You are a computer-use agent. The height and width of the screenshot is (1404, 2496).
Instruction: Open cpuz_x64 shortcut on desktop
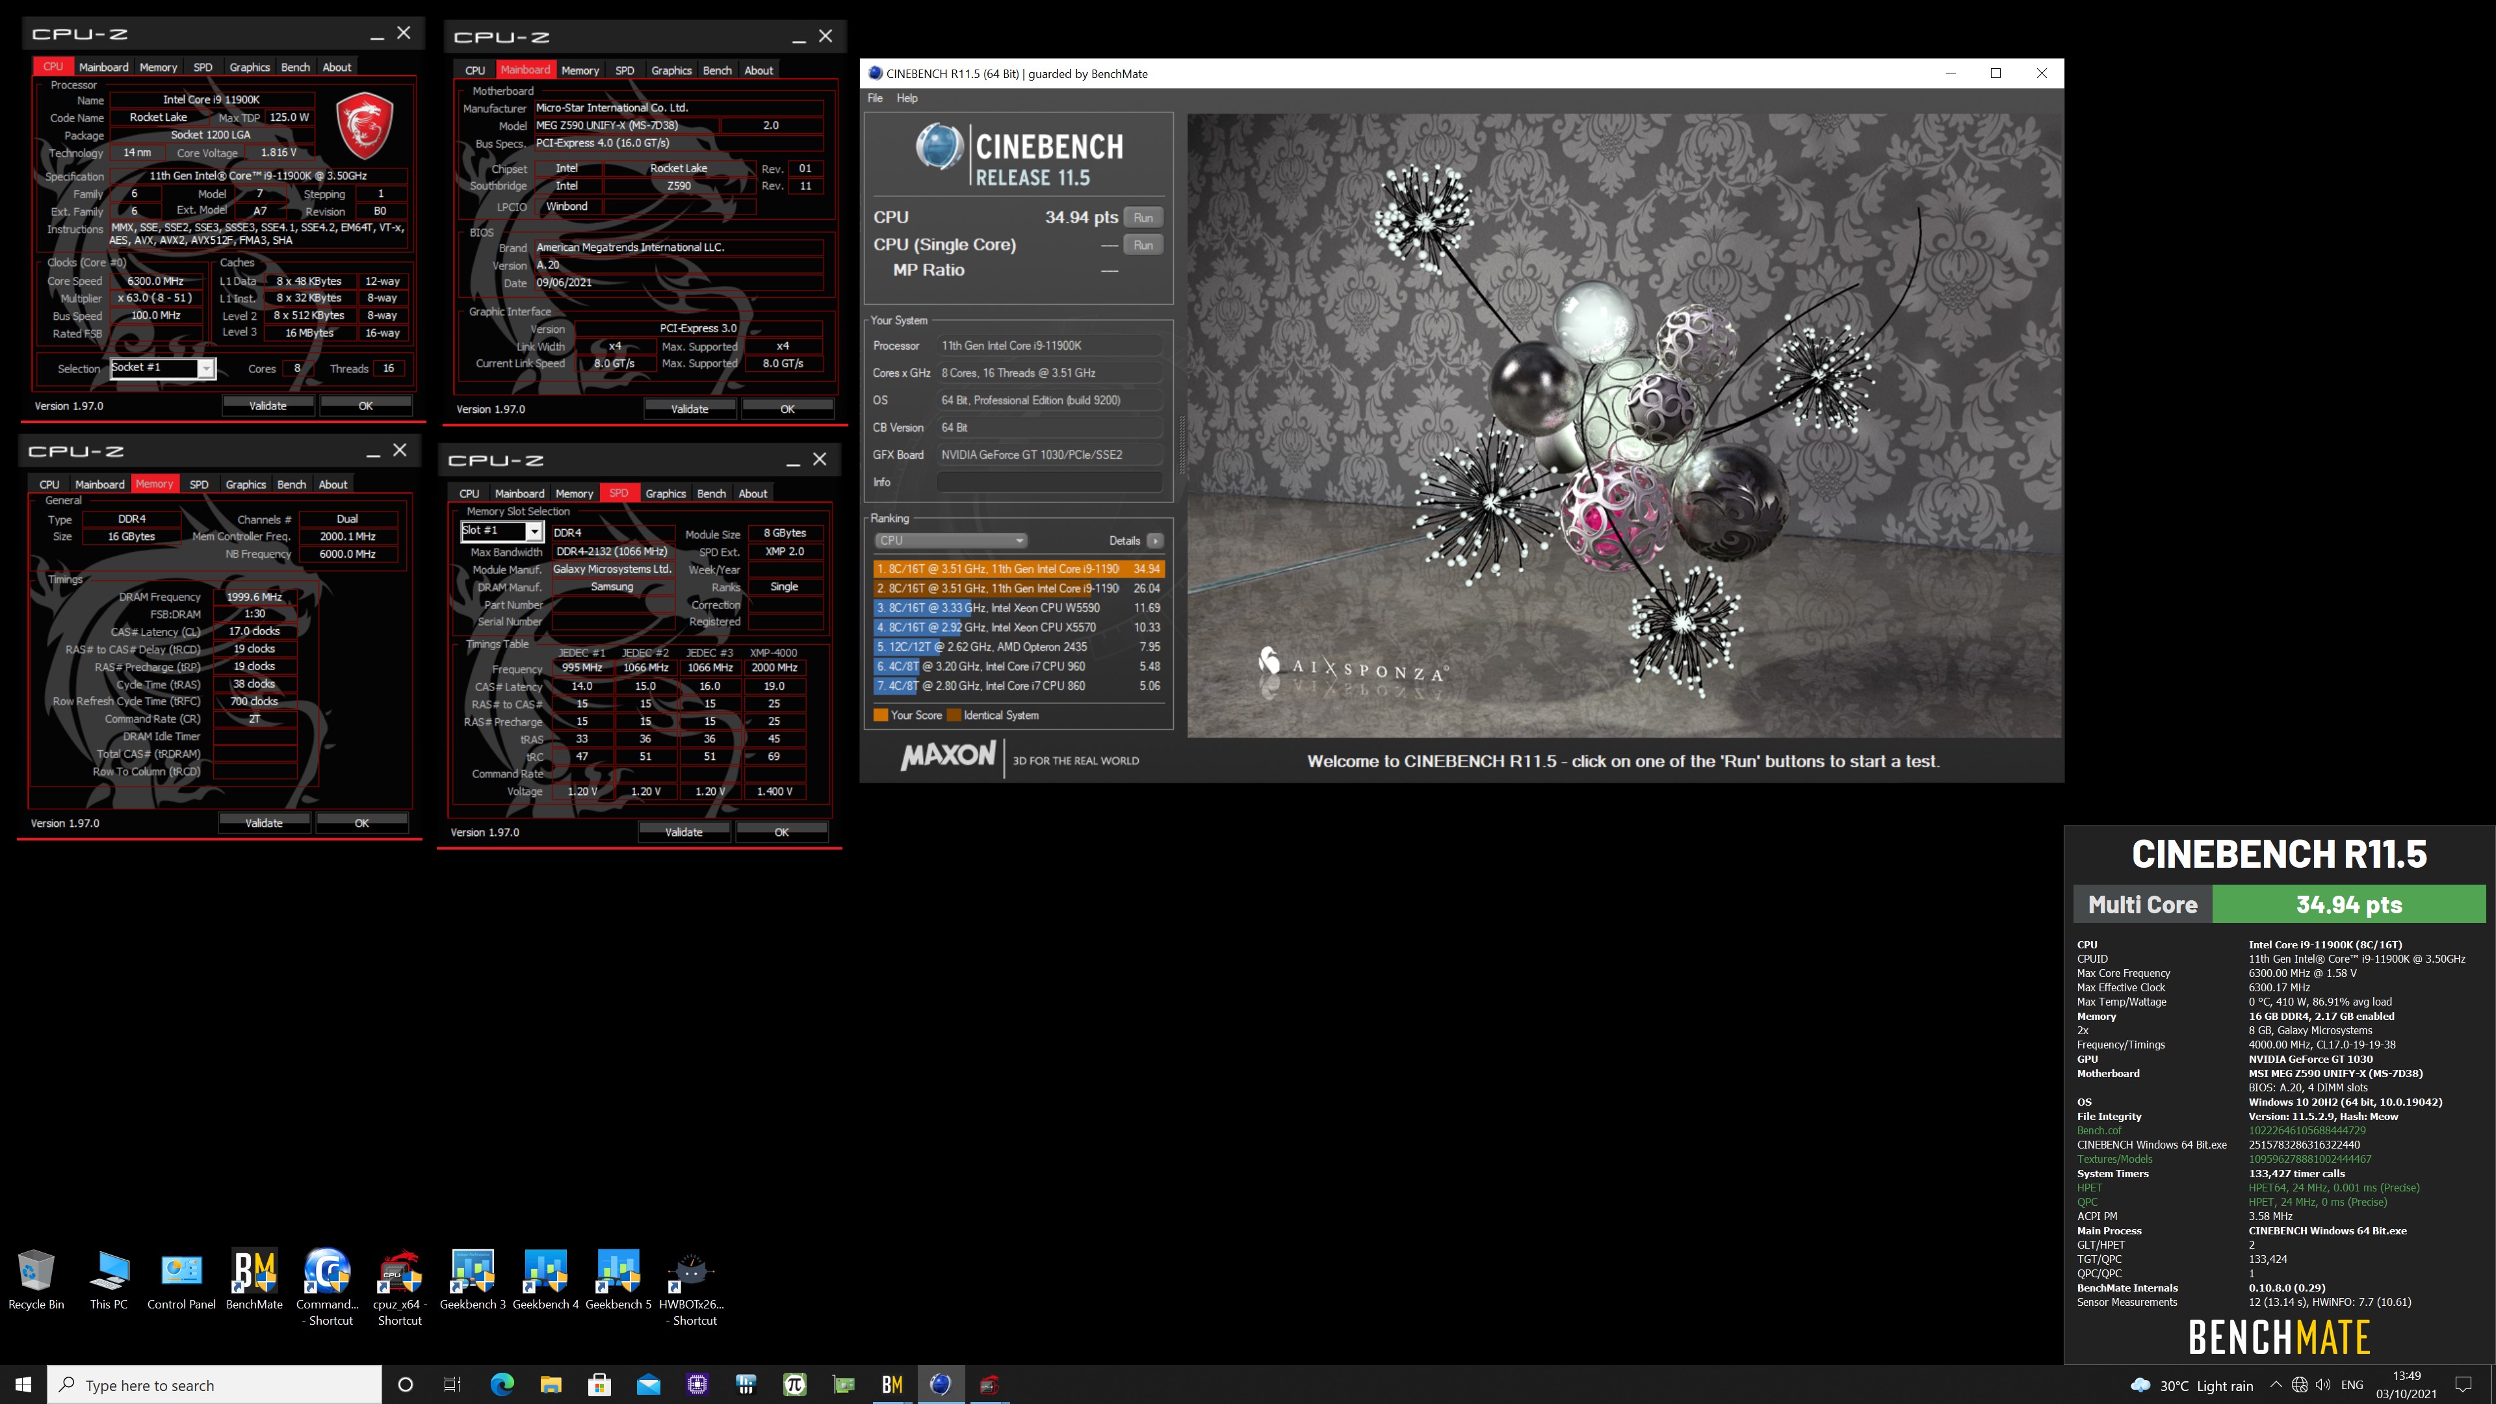(x=399, y=1288)
